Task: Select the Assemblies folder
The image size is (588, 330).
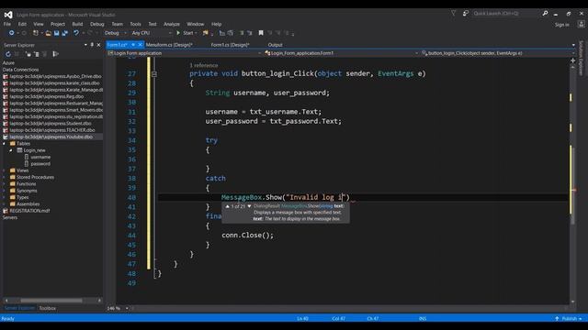Action: point(28,204)
